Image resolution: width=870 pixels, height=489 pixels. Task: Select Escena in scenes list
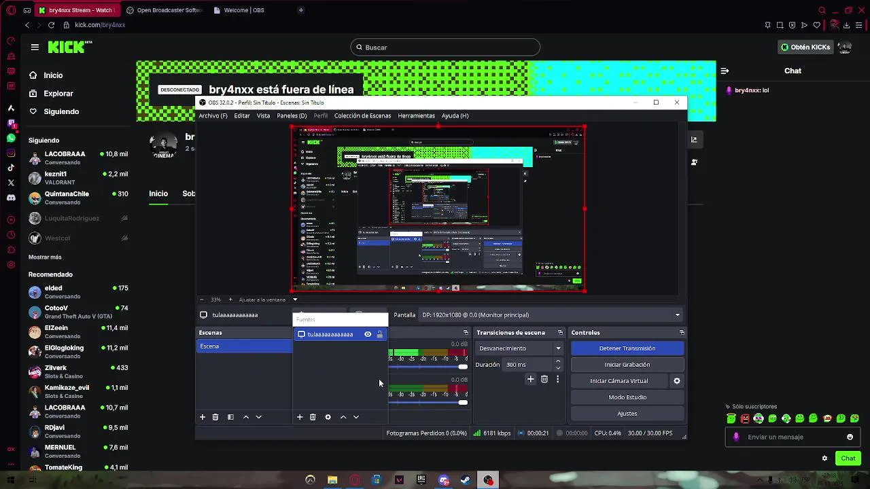pyautogui.click(x=245, y=346)
